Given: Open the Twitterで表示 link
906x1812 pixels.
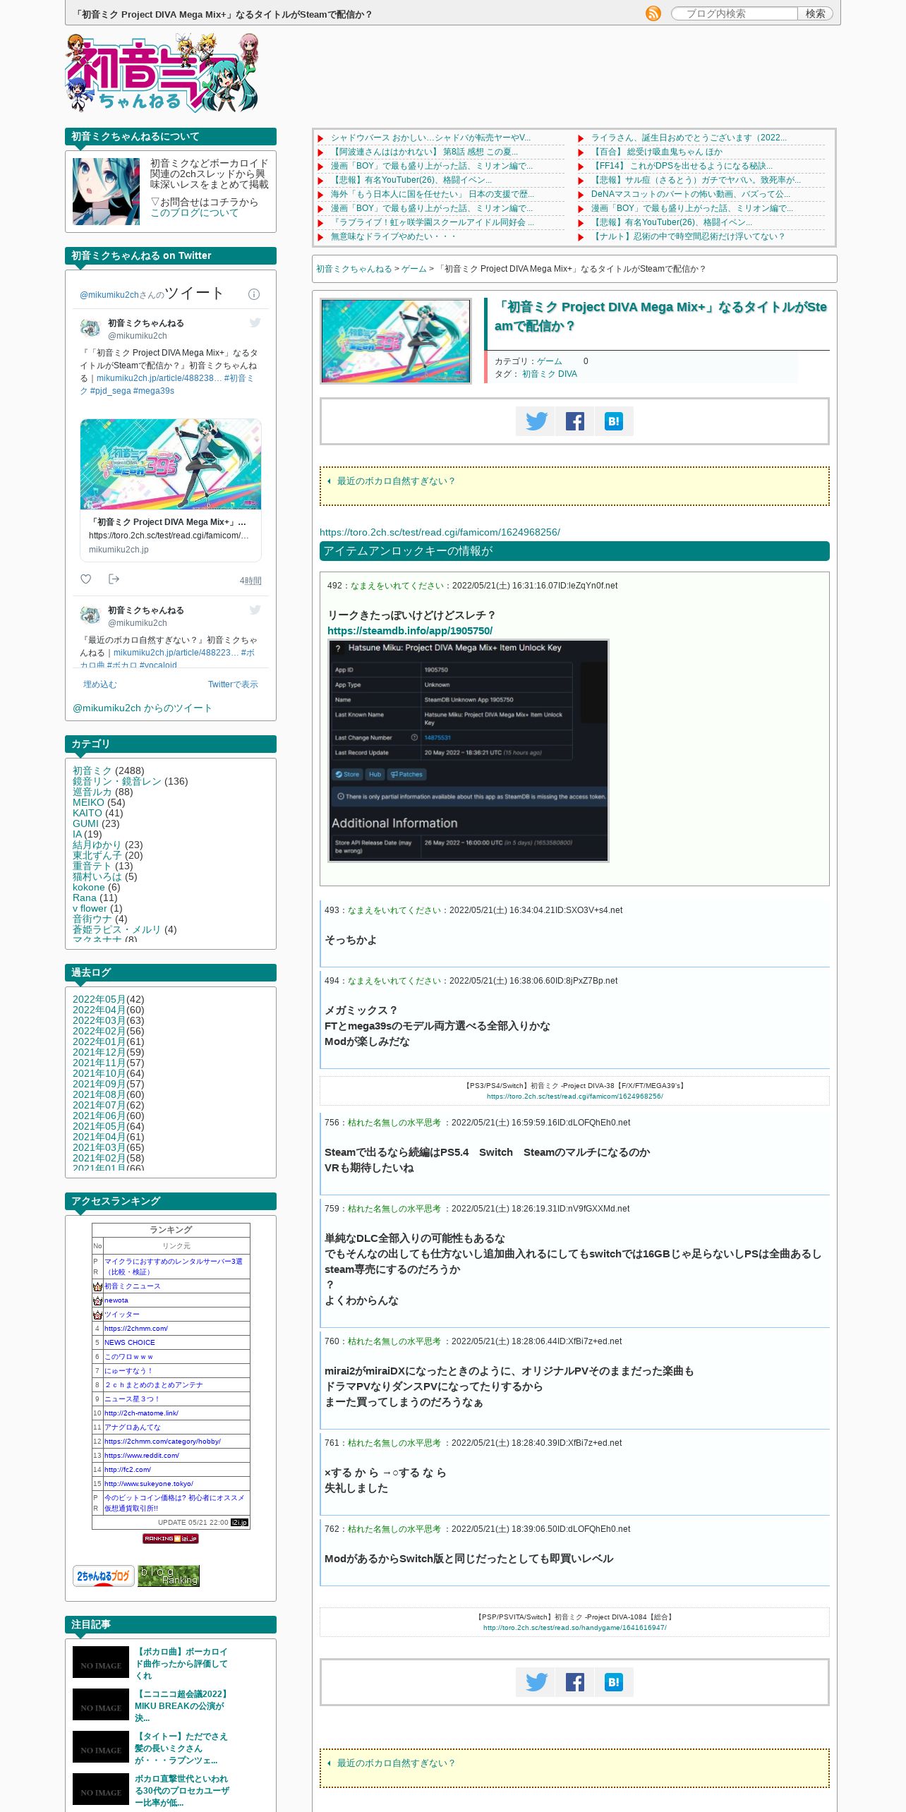Looking at the screenshot, I should tap(233, 684).
